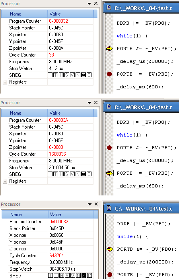Click the test.c document icon above the 0x00003A Program Counter view
Image resolution: width=179 pixels, height=279 pixels.
pyautogui.click(x=109, y=107)
